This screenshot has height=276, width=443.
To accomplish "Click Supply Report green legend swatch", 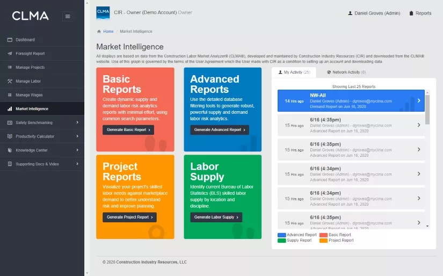I will pyautogui.click(x=282, y=241).
